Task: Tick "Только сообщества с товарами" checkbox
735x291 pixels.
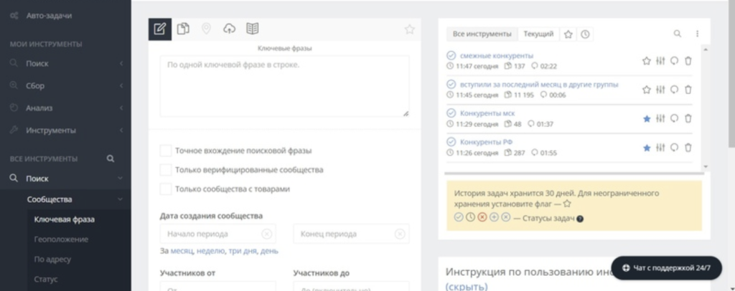Action: [166, 189]
